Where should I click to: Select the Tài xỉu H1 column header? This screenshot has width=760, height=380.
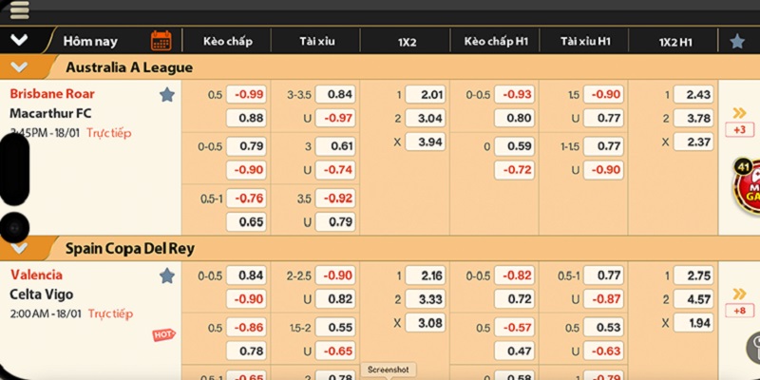pos(584,41)
